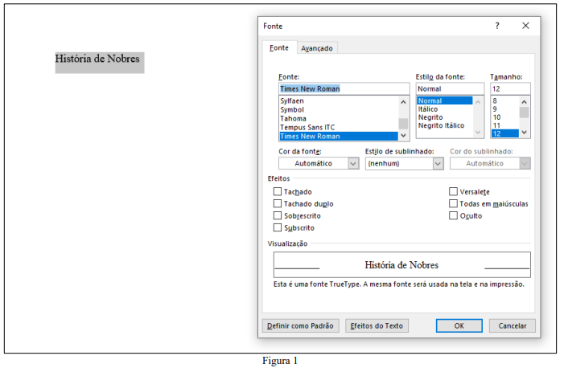Select Negrito Itálico in font style list

(441, 125)
